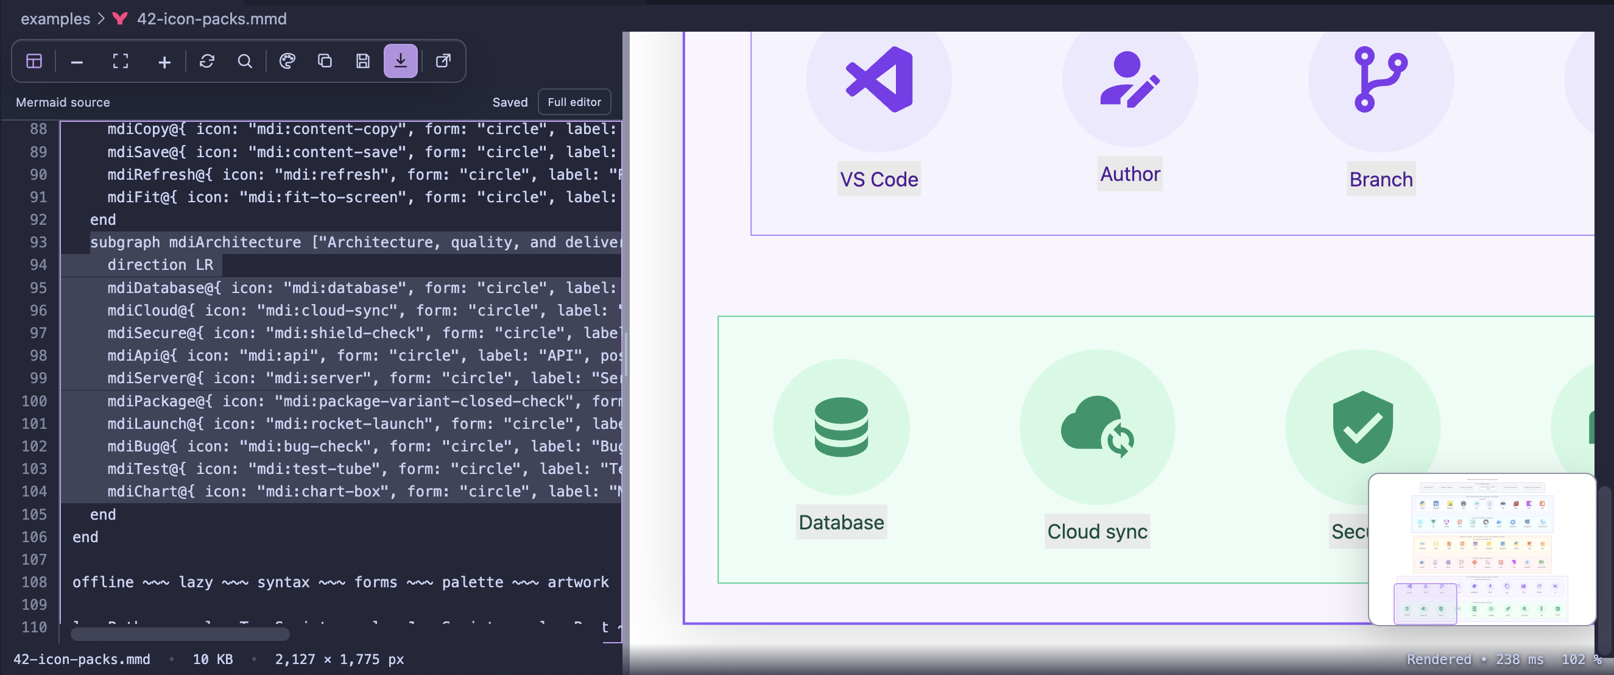This screenshot has width=1614, height=675.
Task: Click the 'offline ~~~ lazy' code line
Action: point(340,583)
